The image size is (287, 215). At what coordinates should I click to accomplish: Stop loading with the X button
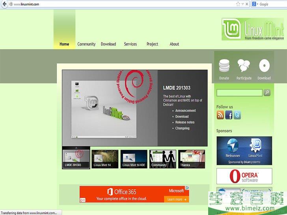click(247, 4)
